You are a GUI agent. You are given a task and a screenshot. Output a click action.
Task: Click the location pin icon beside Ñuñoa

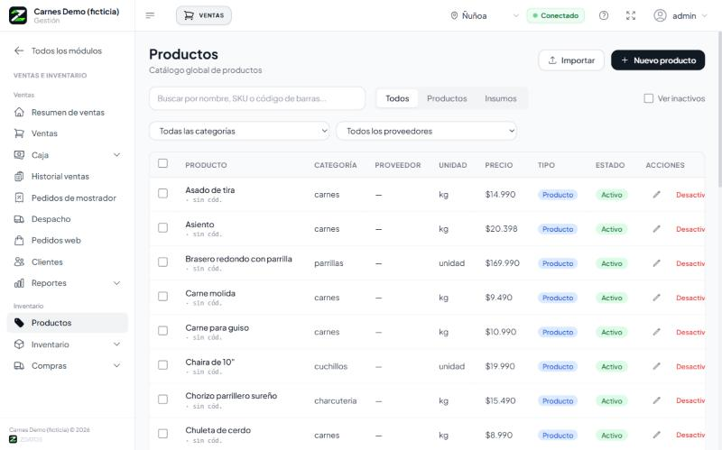click(454, 15)
